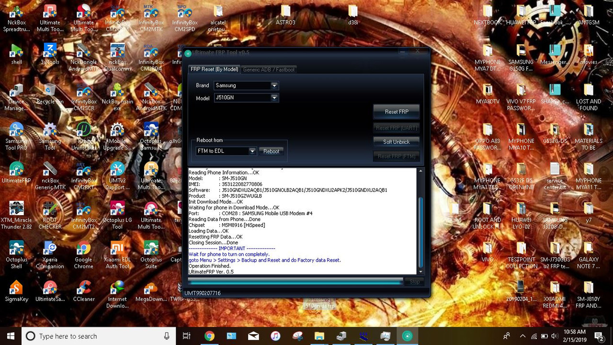The height and width of the screenshot is (345, 613).
Task: Click the Reset FRP (FTM) button
Action: pyautogui.click(x=397, y=156)
